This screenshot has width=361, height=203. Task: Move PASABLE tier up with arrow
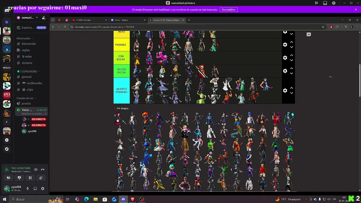click(x=292, y=42)
